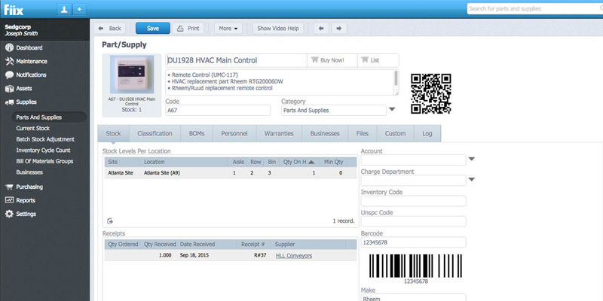Sort by the Supplier column header
This screenshot has height=301, width=603.
point(309,245)
